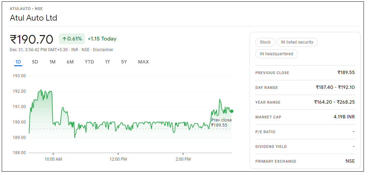The image size is (368, 174).
Task: Click the 10:00 AM axis label
Action: click(x=53, y=159)
